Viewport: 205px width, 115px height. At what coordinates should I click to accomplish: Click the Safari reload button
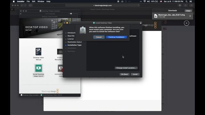138,5
